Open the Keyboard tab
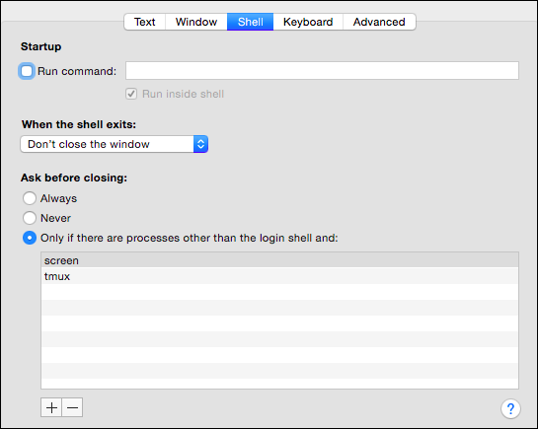The height and width of the screenshot is (429, 538). [x=308, y=22]
